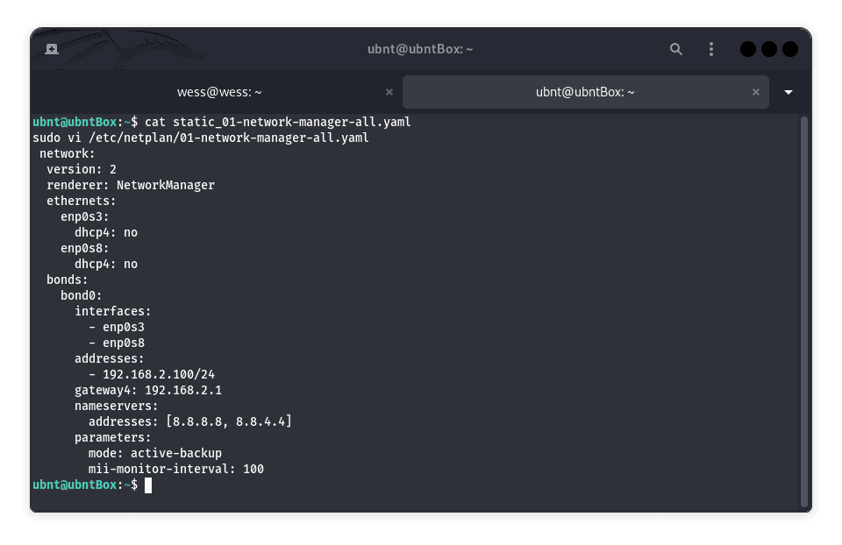Open the tab list dropdown chevron

pyautogui.click(x=788, y=92)
